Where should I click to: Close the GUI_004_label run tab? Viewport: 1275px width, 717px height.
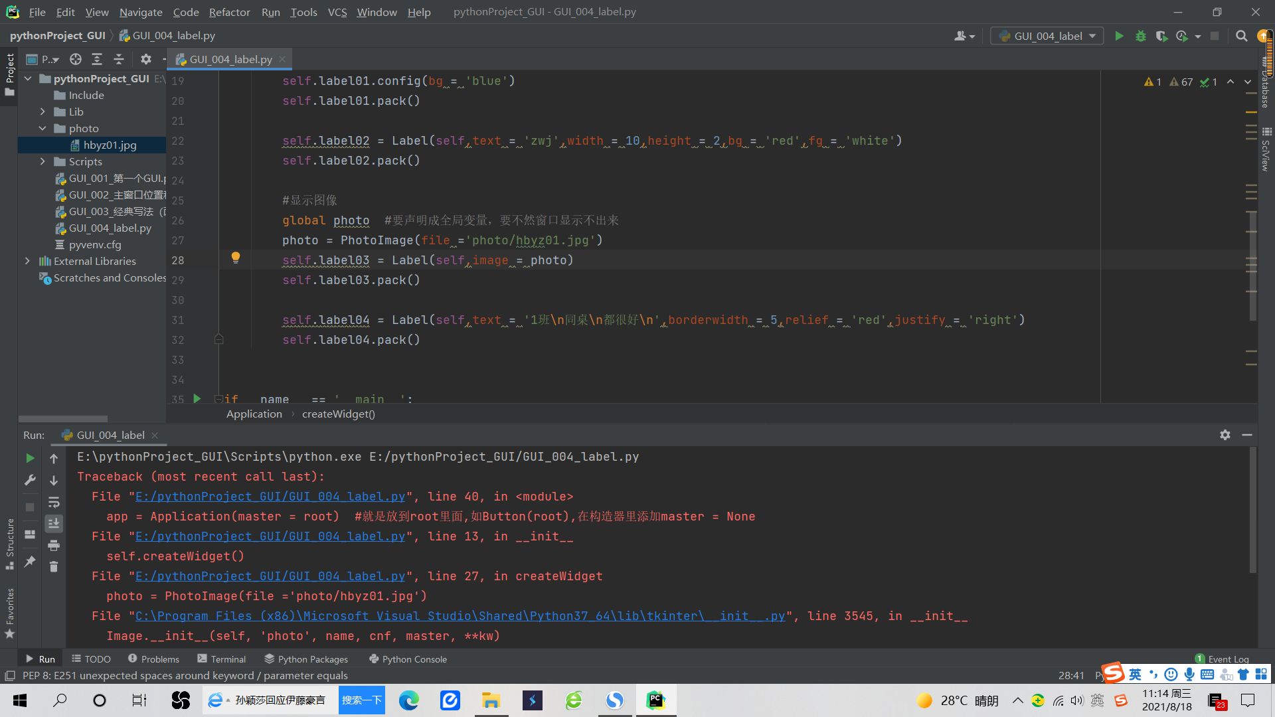click(155, 435)
